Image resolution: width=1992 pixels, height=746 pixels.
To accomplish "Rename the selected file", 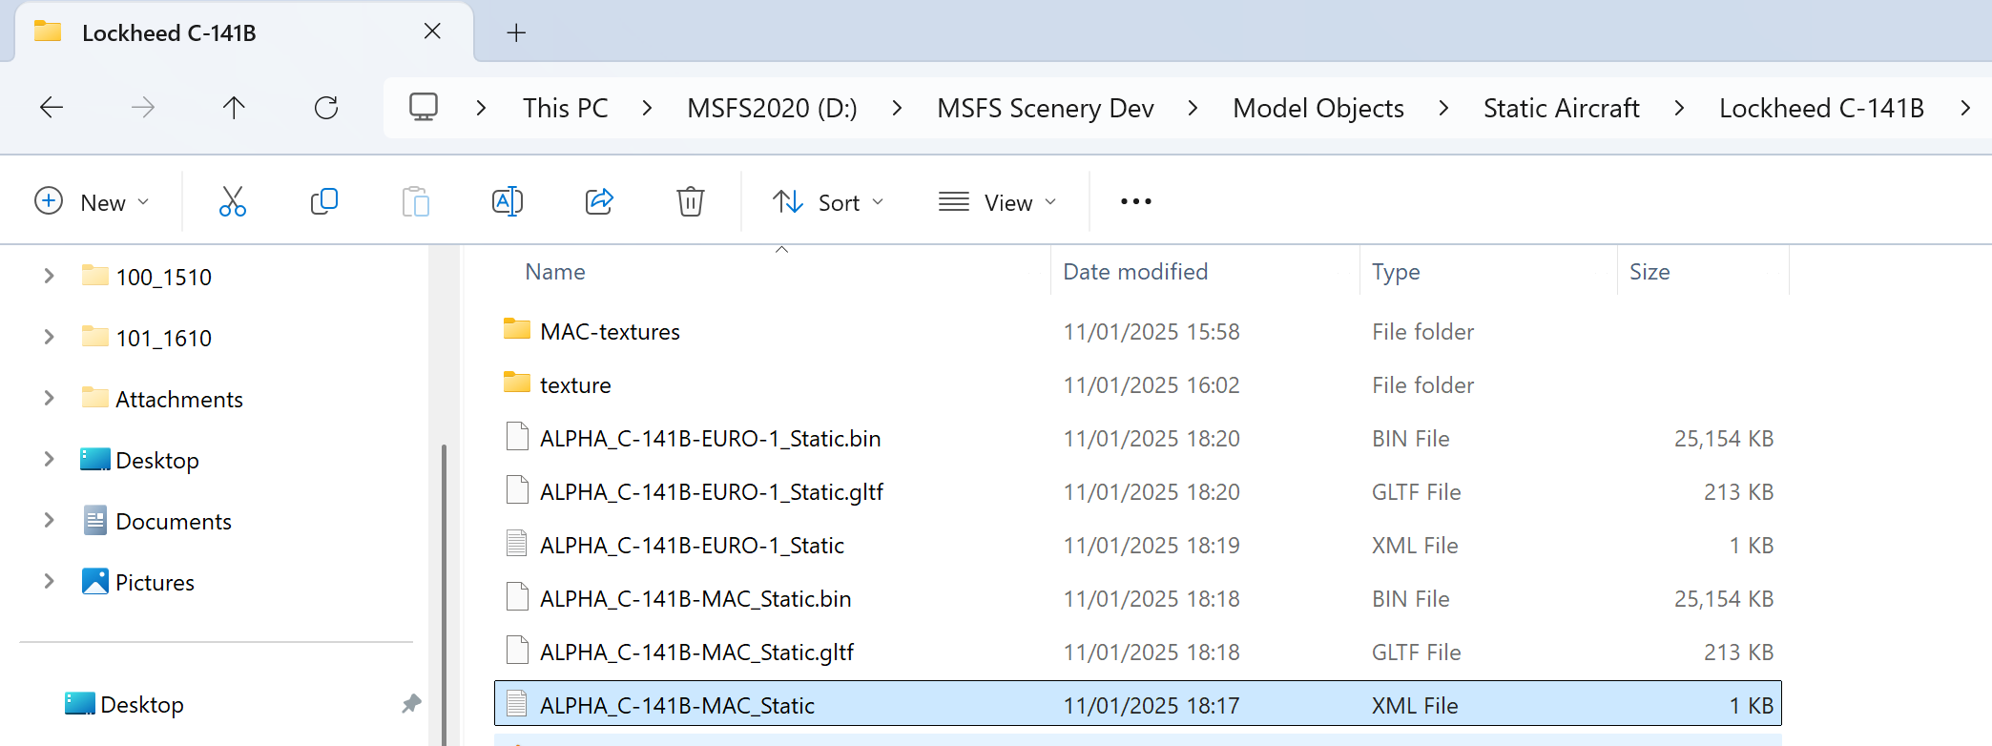I will coord(508,201).
